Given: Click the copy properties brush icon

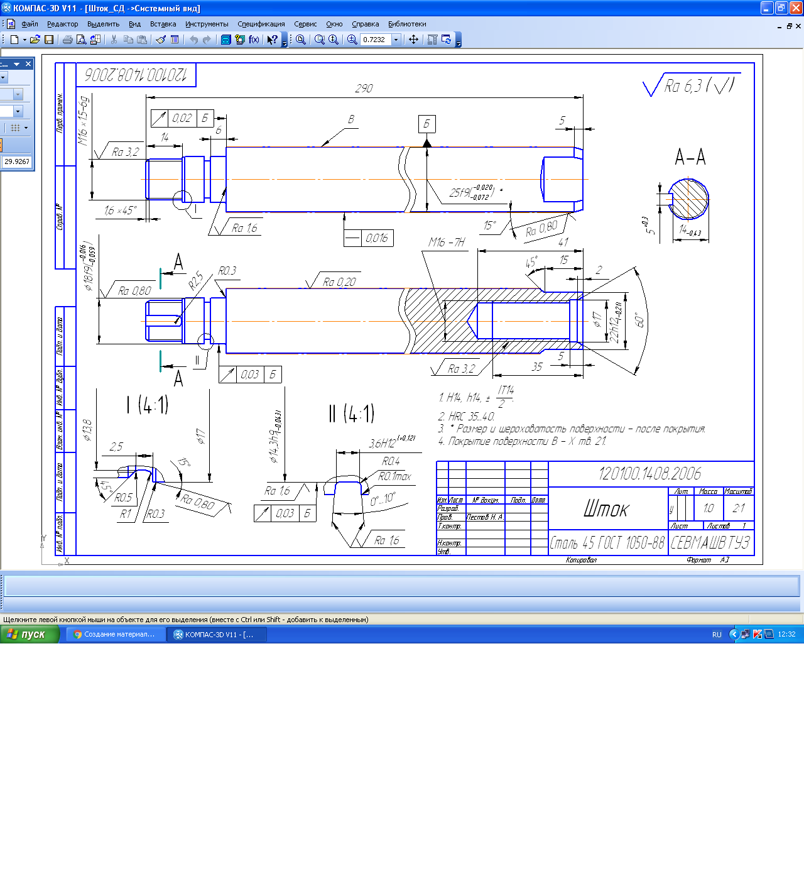Looking at the screenshot, I should coord(161,40).
